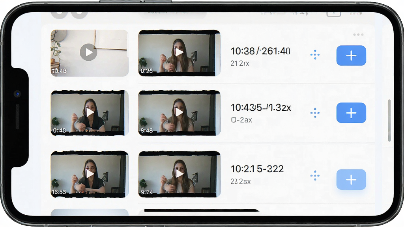Open the three-dot more options menu
Viewport: 404px width, 227px height.
click(358, 35)
